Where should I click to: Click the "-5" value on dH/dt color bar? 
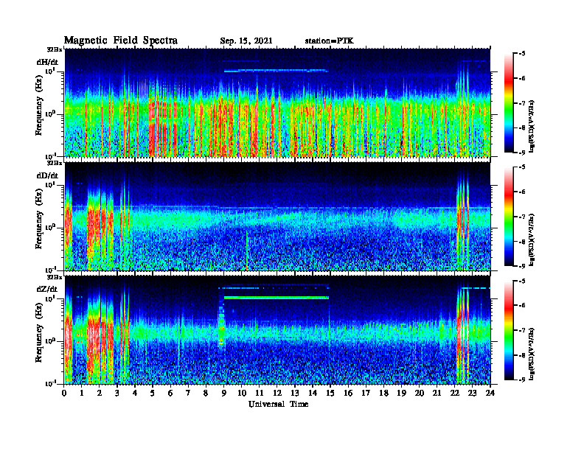522,54
